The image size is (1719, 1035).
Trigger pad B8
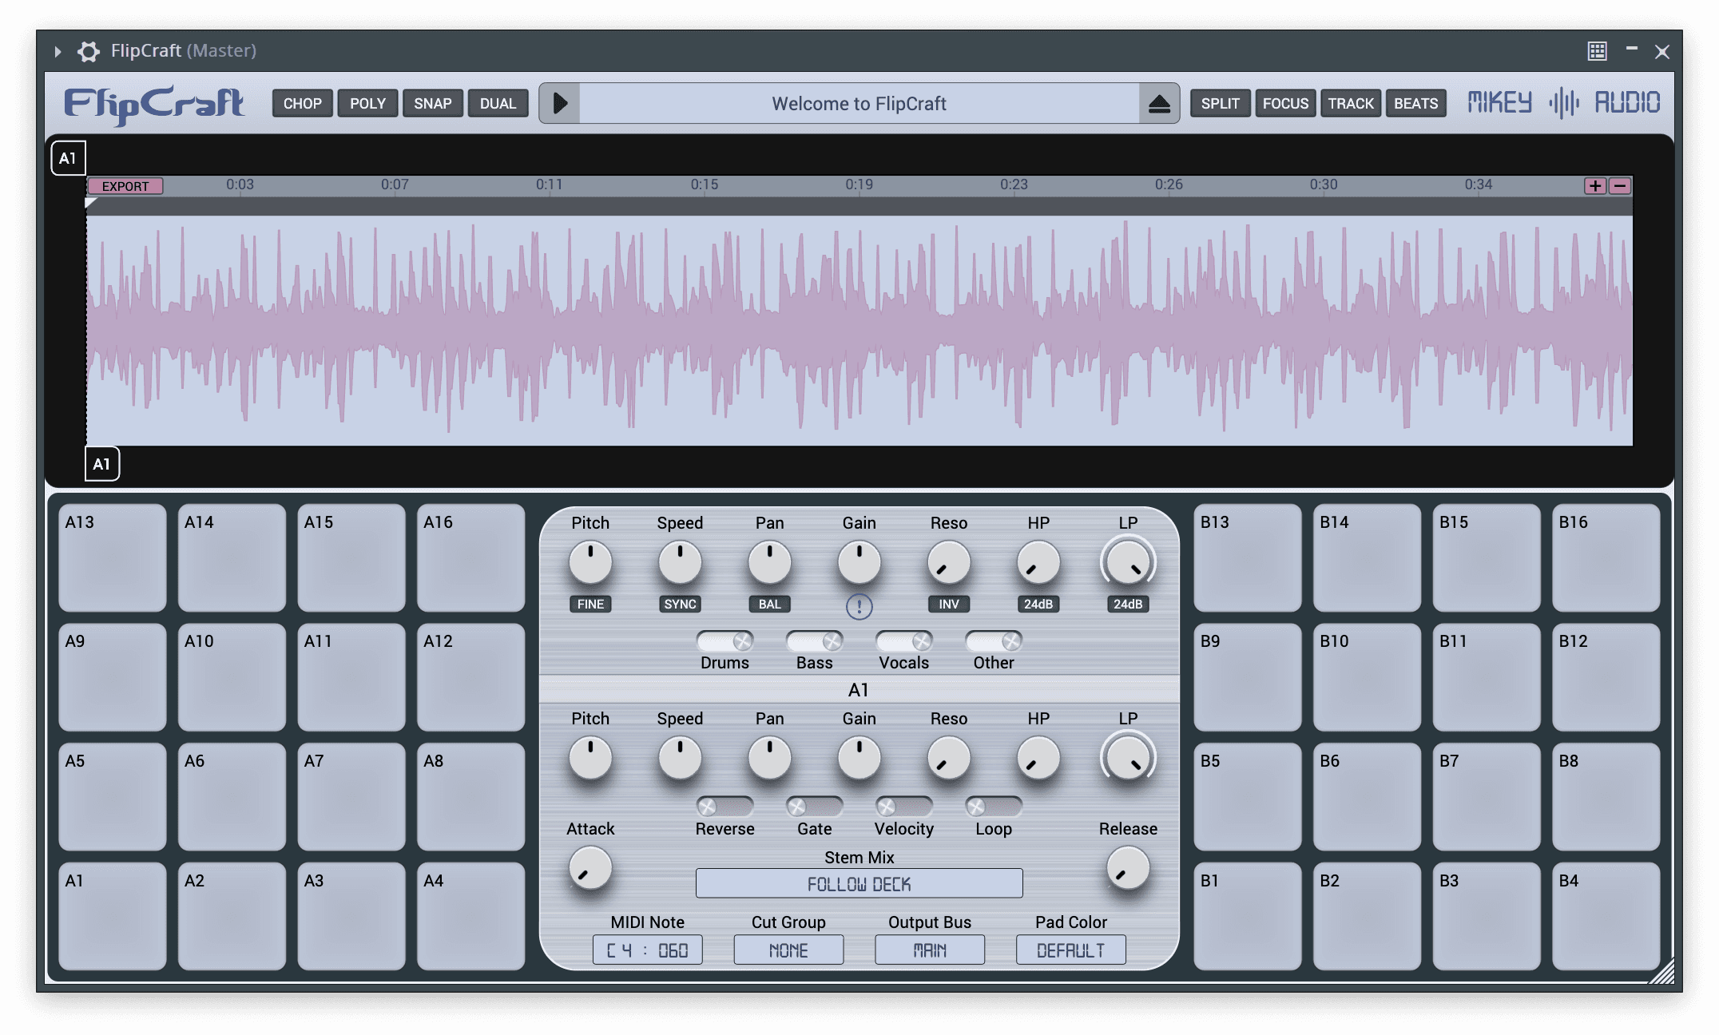1606,796
